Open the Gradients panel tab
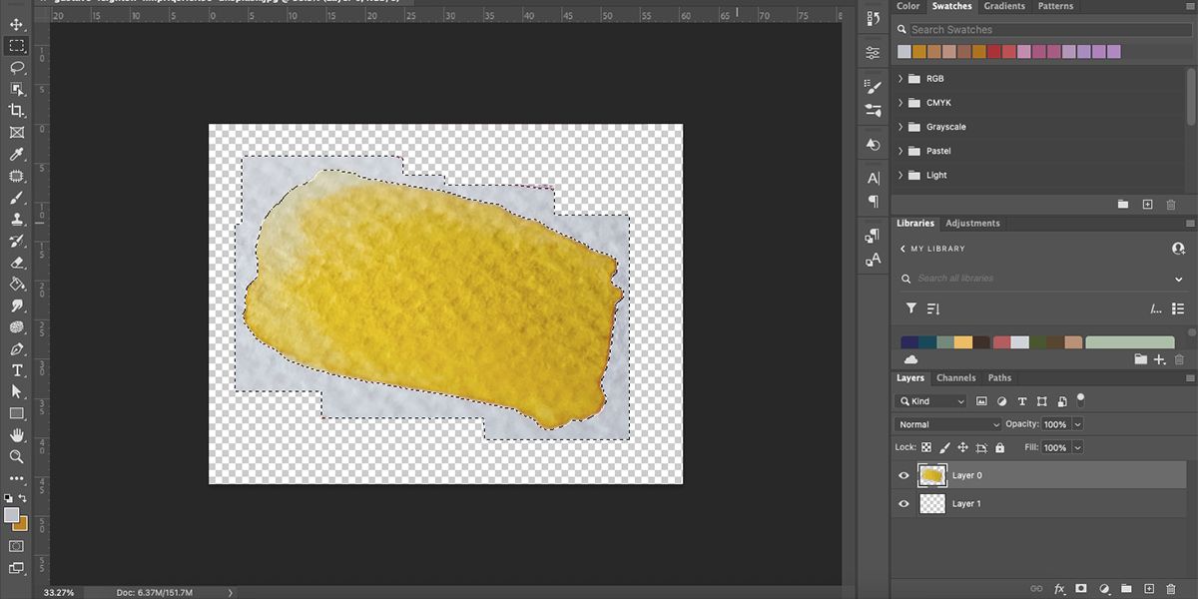1198x599 pixels. coord(1004,6)
